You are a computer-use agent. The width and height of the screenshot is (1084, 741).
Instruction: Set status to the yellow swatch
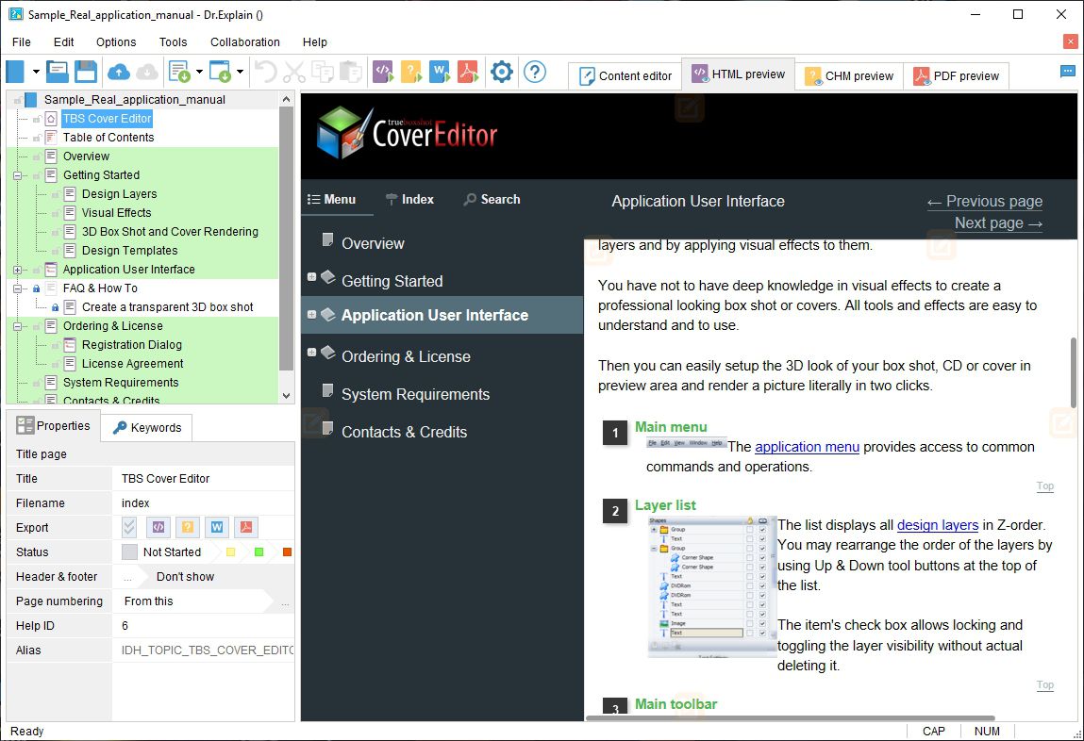pyautogui.click(x=231, y=552)
